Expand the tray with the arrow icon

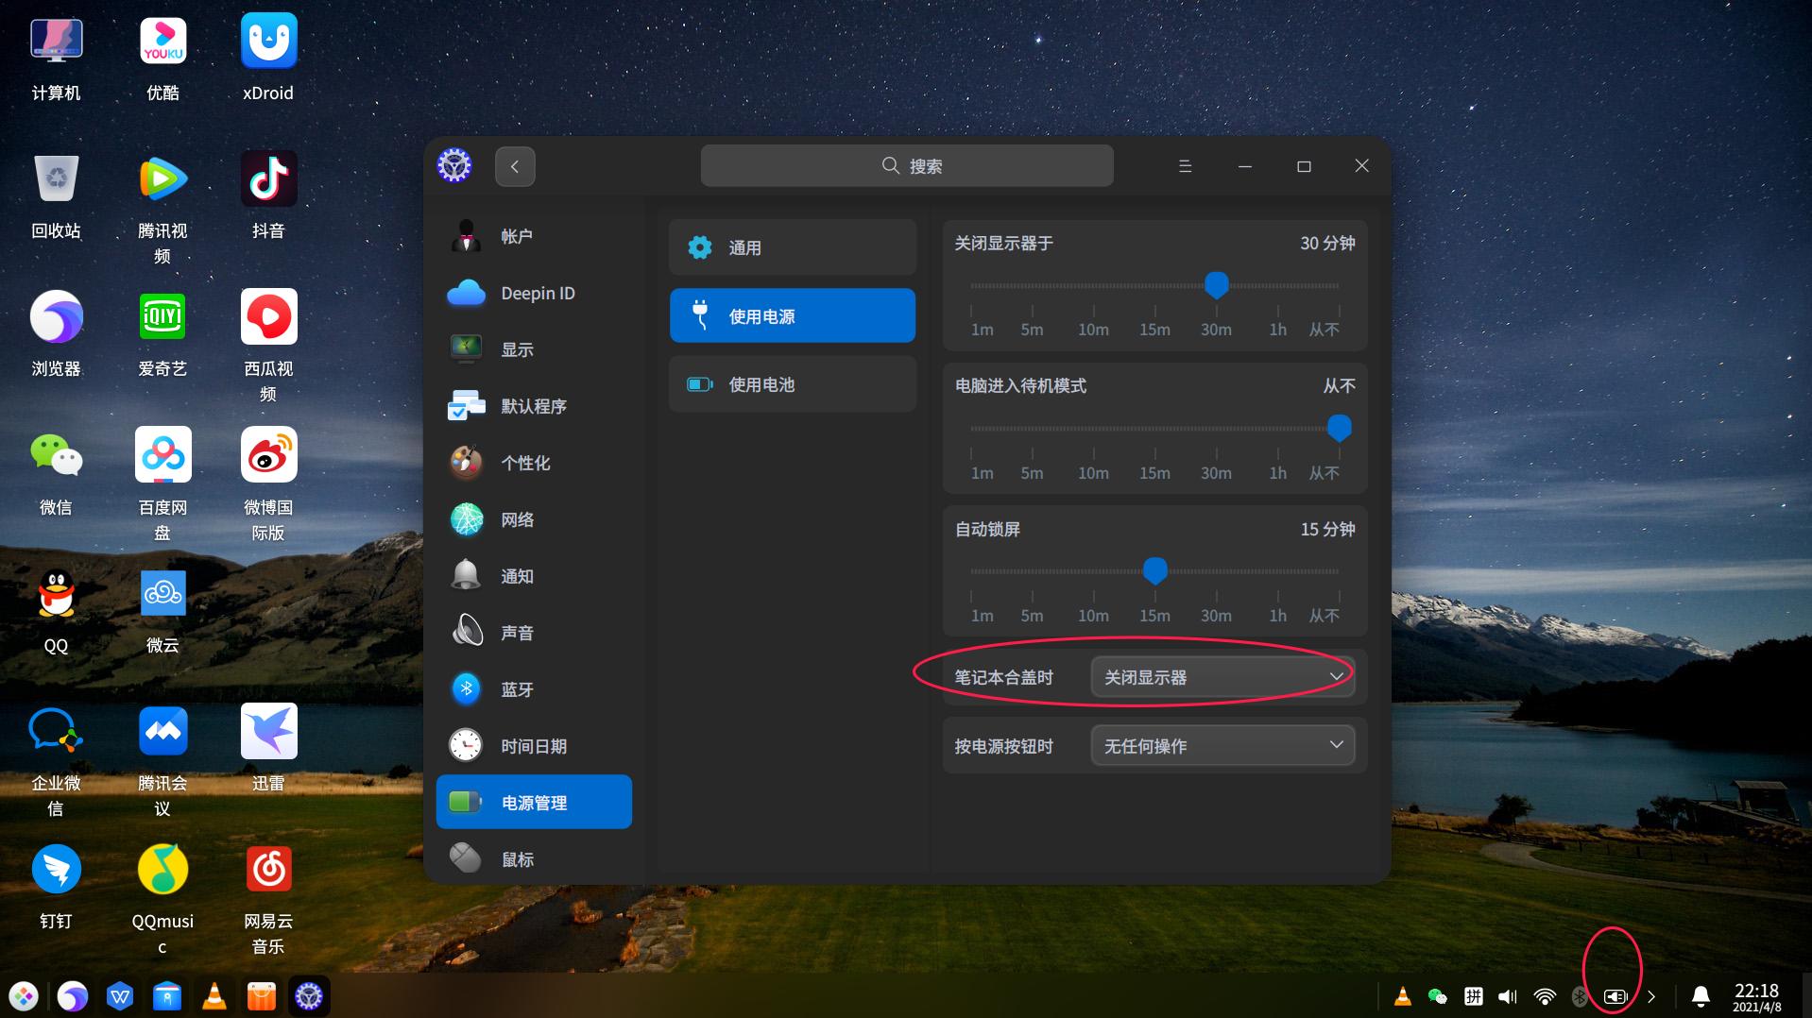pos(1651,996)
